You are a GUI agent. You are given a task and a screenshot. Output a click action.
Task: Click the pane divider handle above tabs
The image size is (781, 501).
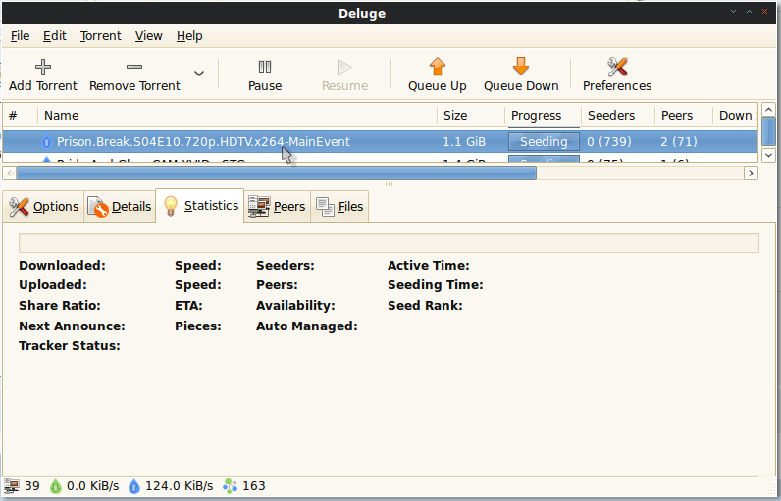(x=389, y=184)
